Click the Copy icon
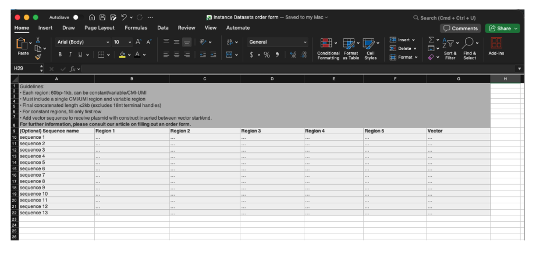The width and height of the screenshot is (536, 255). click(x=38, y=48)
